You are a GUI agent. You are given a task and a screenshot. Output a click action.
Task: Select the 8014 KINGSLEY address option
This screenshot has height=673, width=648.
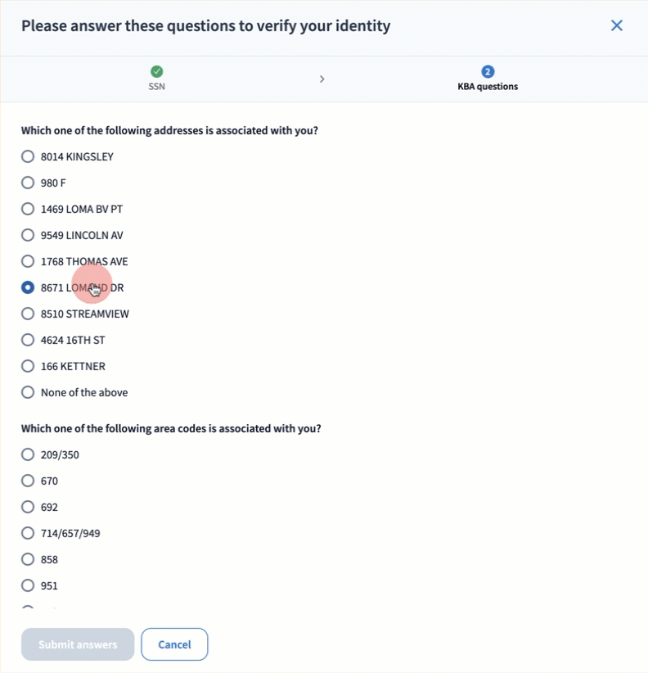(28, 156)
